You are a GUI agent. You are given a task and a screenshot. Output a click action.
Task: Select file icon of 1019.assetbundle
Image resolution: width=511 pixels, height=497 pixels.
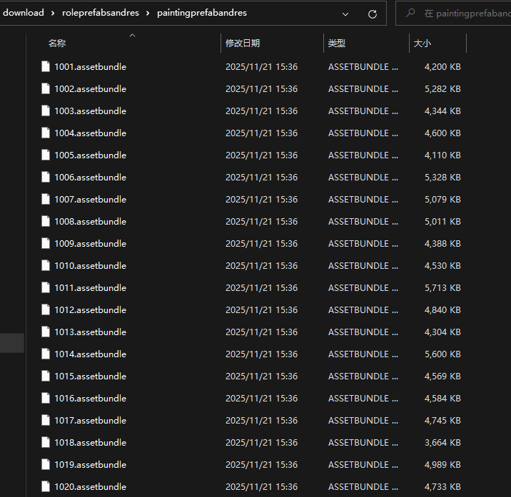[x=46, y=465]
